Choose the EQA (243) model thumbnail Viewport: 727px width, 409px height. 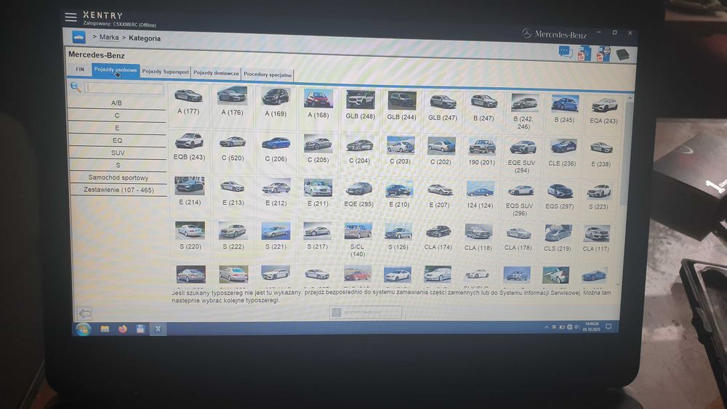[x=604, y=105]
